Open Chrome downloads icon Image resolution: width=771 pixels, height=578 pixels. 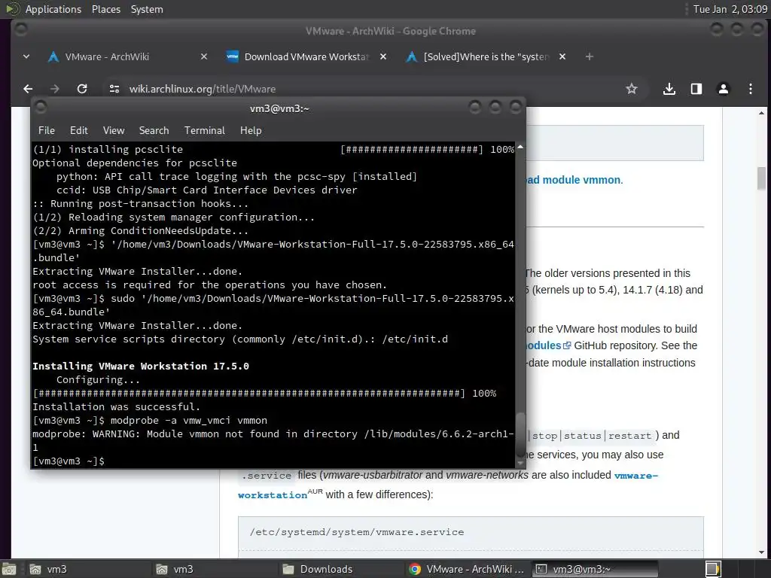coord(669,89)
